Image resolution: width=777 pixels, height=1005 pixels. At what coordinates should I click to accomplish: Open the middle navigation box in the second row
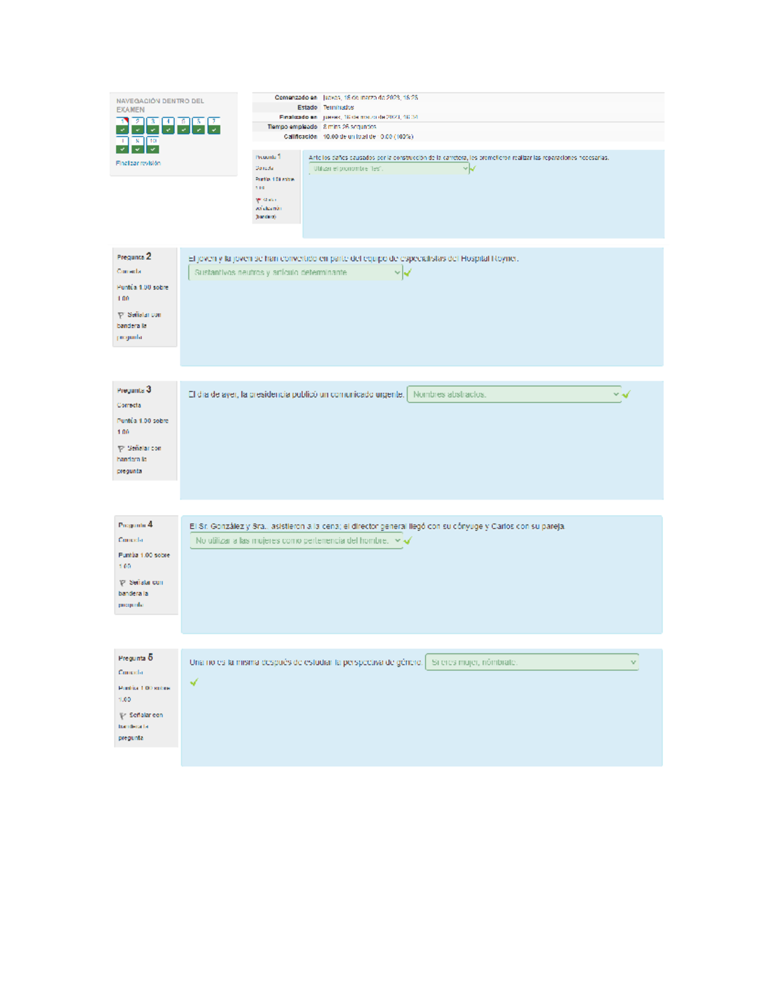tap(137, 145)
